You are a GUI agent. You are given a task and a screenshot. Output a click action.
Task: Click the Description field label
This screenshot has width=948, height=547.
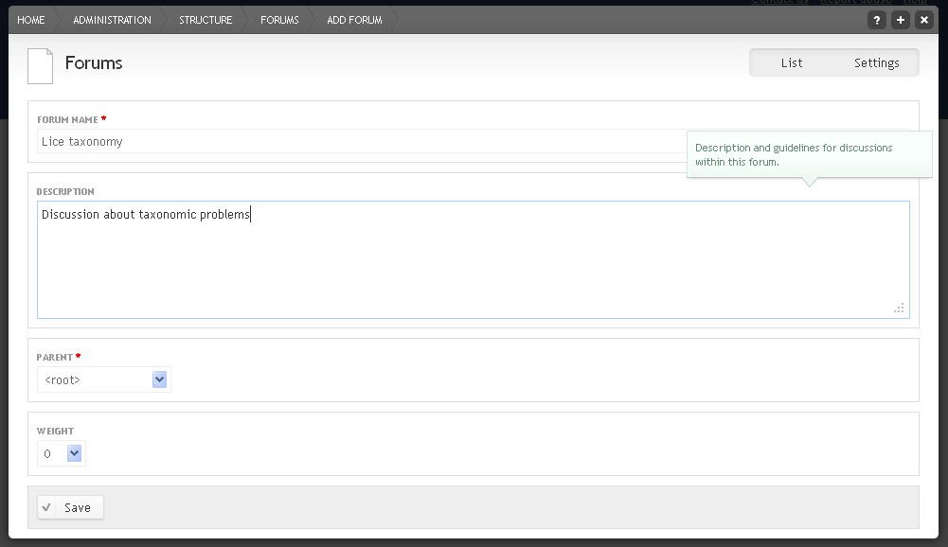65,191
